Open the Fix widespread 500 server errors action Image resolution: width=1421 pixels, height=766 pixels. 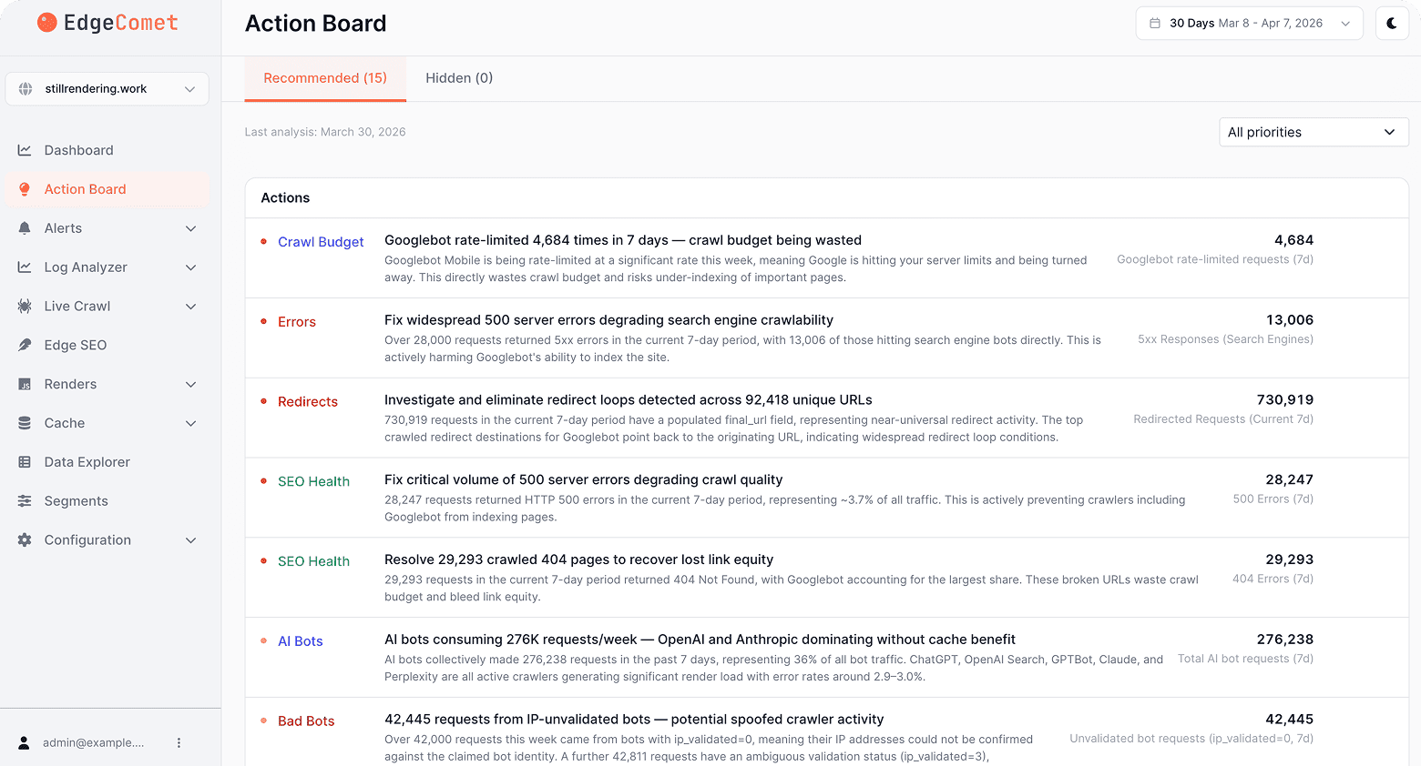tap(608, 320)
